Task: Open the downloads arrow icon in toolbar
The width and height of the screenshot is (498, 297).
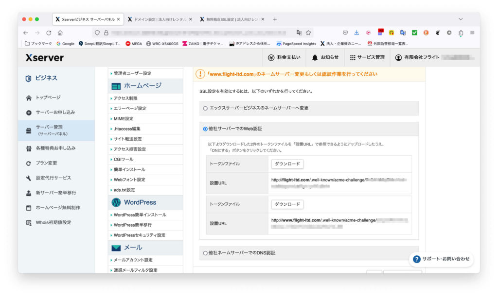Action: click(356, 33)
